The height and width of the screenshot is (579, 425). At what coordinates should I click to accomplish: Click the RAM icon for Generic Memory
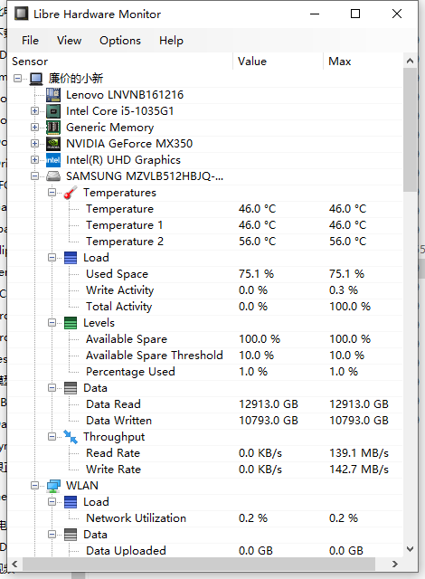(53, 128)
